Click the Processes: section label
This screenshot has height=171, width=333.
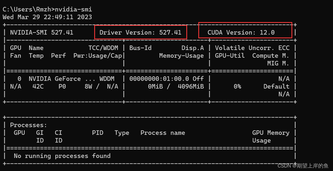[x=29, y=125]
